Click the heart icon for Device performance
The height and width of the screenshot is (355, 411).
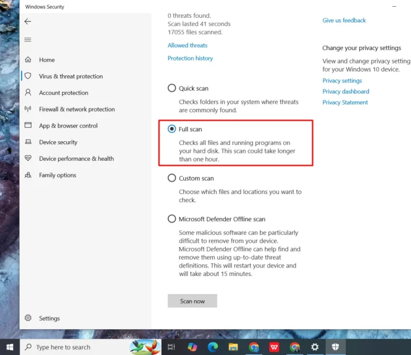click(28, 158)
